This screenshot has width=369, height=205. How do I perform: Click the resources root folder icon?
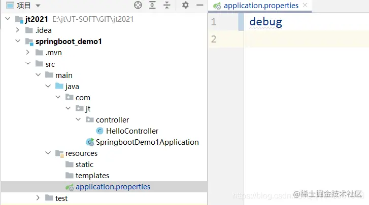click(59, 154)
